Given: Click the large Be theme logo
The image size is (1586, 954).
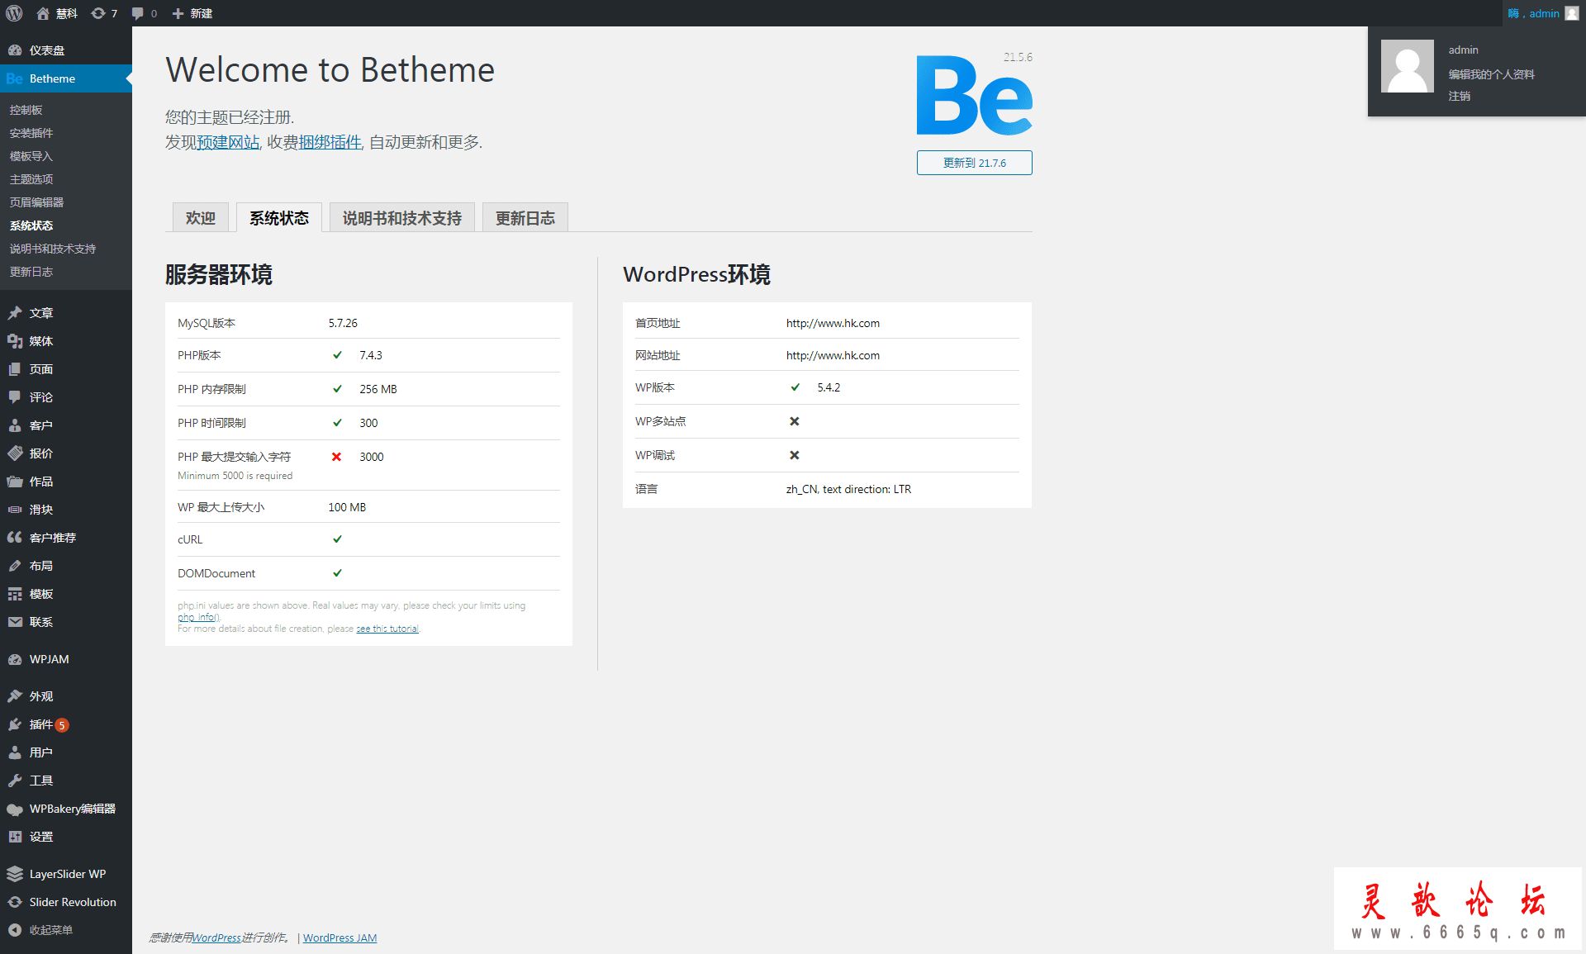Looking at the screenshot, I should point(975,95).
